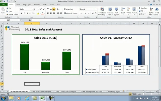
Task: Click the Windows Start orb
Action: [x=3, y=98]
